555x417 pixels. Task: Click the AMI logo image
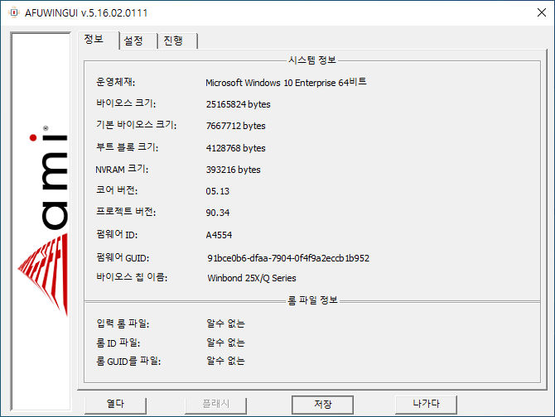[x=41, y=222]
